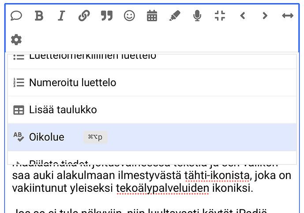
Task: Toggle bold formatting
Action: coord(39,15)
